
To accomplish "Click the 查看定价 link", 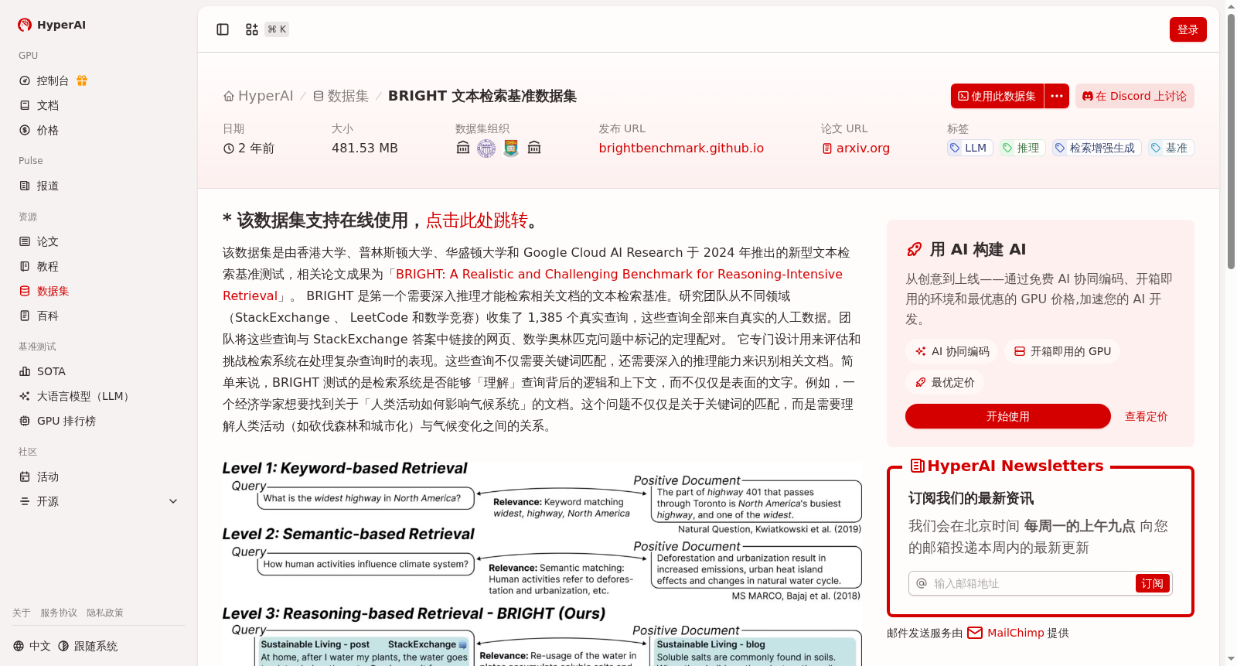I will 1146,416.
